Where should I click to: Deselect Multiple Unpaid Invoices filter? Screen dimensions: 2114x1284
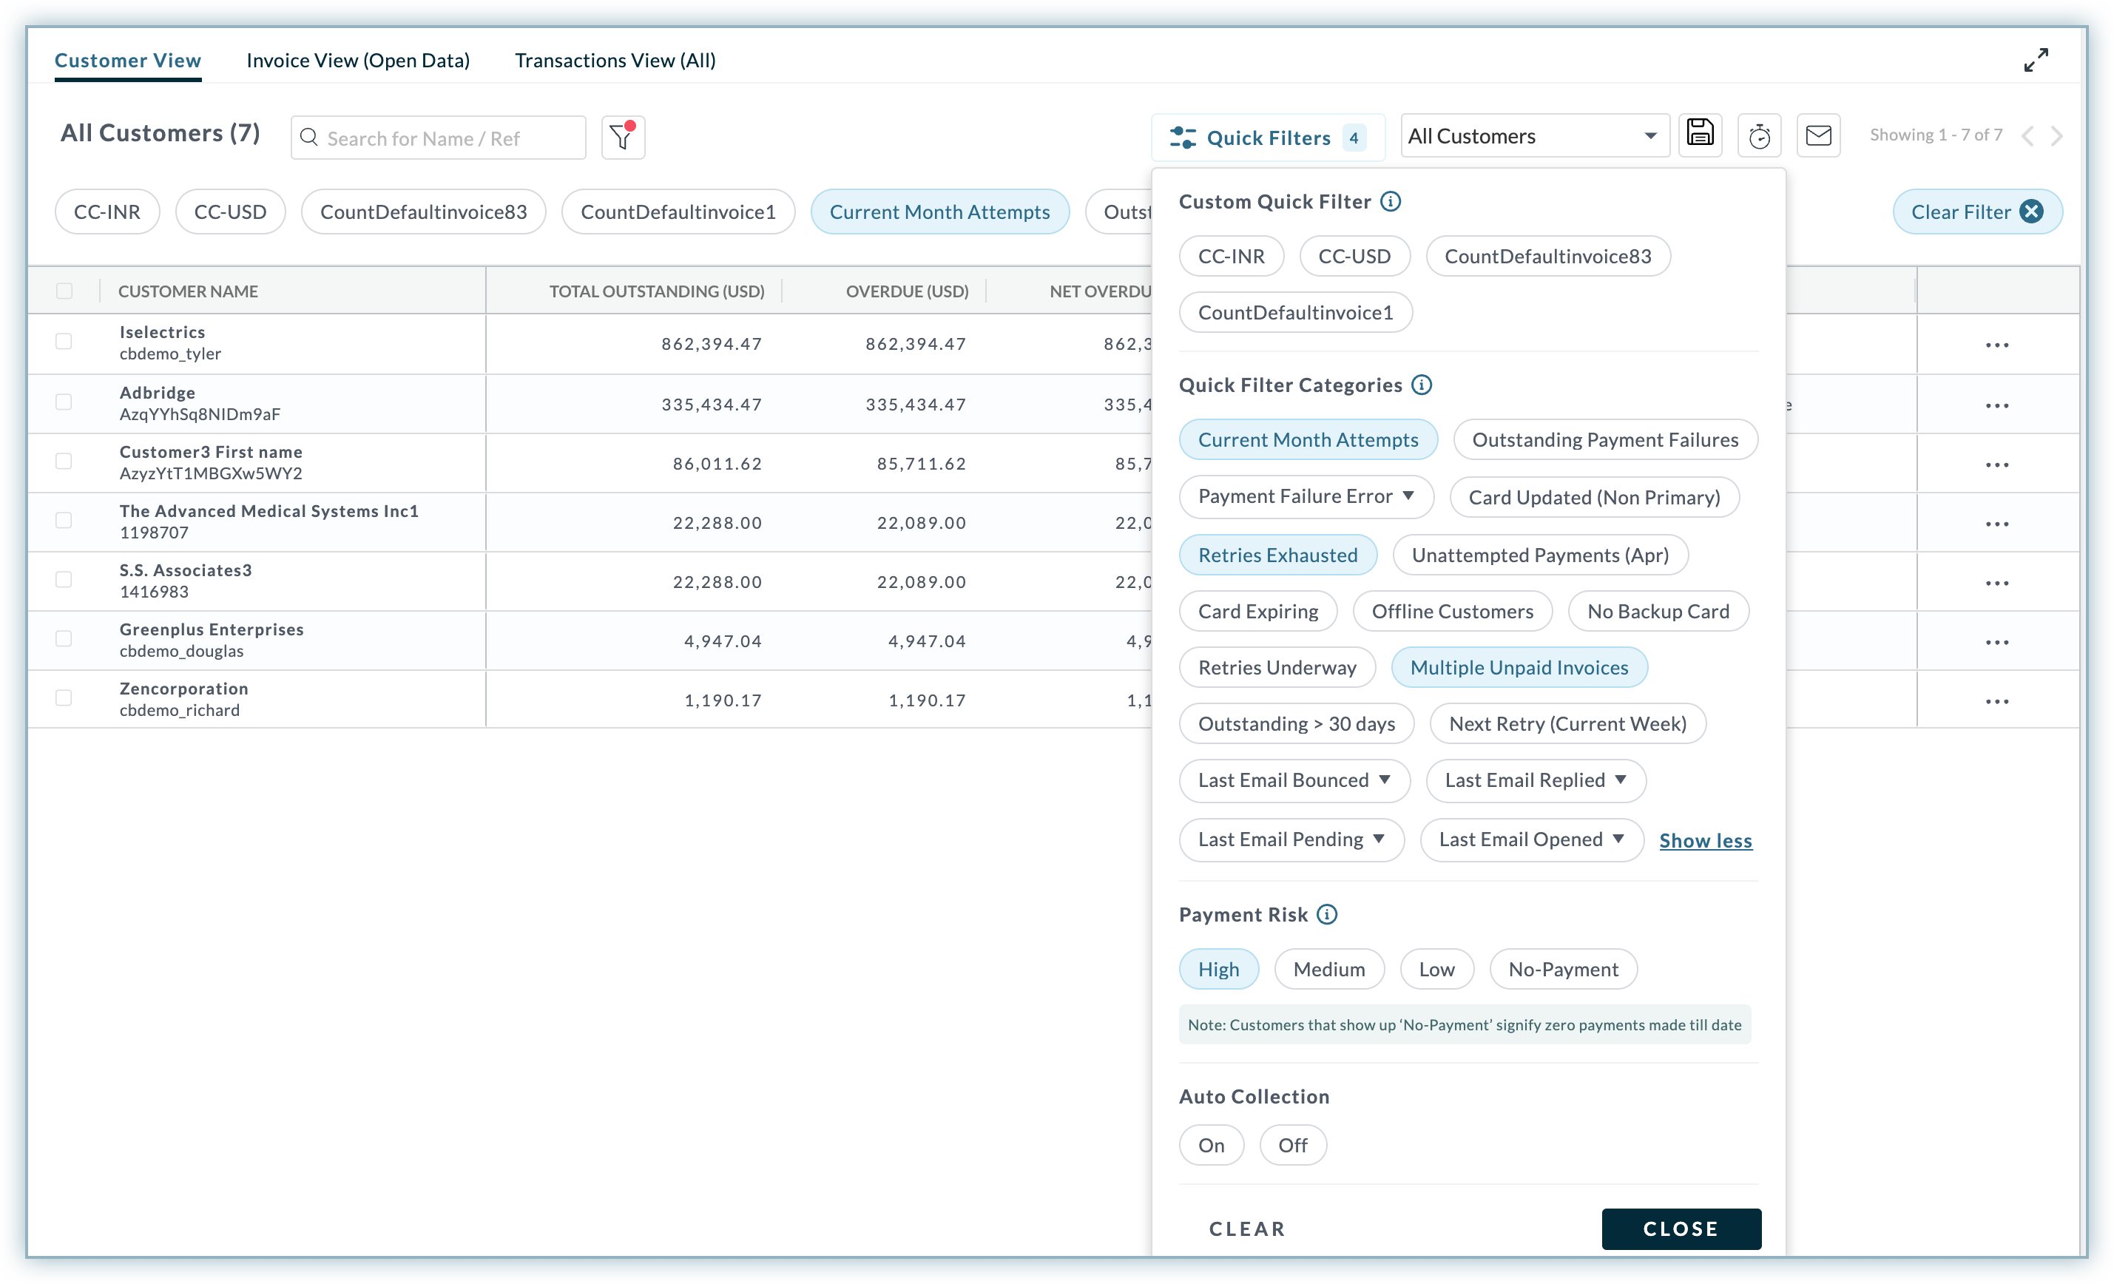(1519, 667)
